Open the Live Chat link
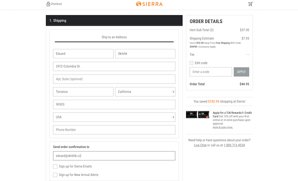Image resolution: width=298 pixels, height=181 pixels. (200, 145)
